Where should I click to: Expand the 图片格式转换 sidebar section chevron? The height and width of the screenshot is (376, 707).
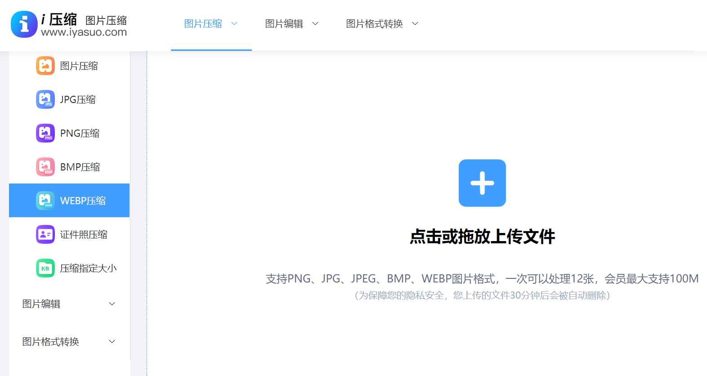[x=112, y=342]
